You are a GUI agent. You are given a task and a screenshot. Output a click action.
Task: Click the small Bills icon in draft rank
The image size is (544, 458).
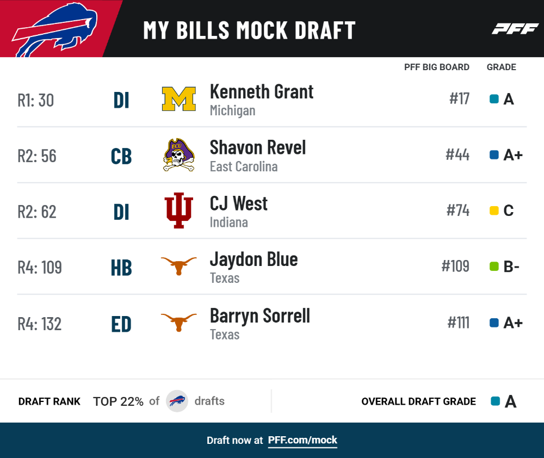click(x=177, y=401)
